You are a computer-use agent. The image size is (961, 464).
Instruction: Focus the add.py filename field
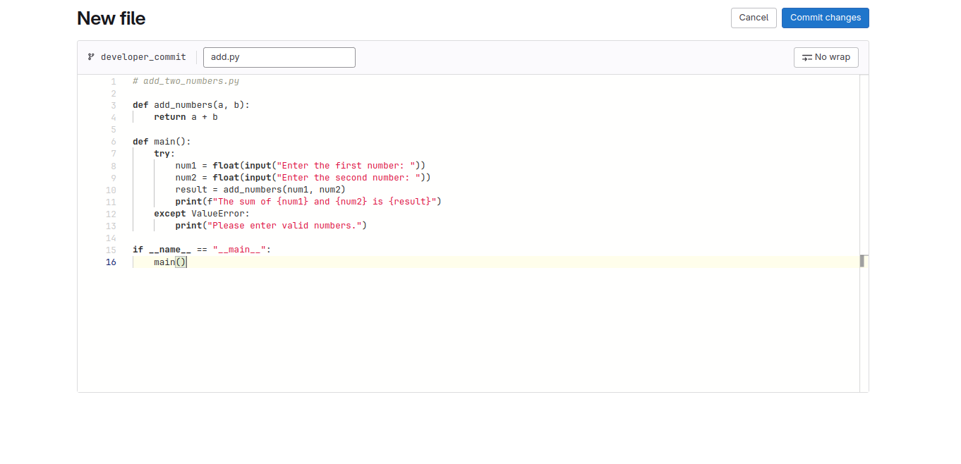coord(279,58)
